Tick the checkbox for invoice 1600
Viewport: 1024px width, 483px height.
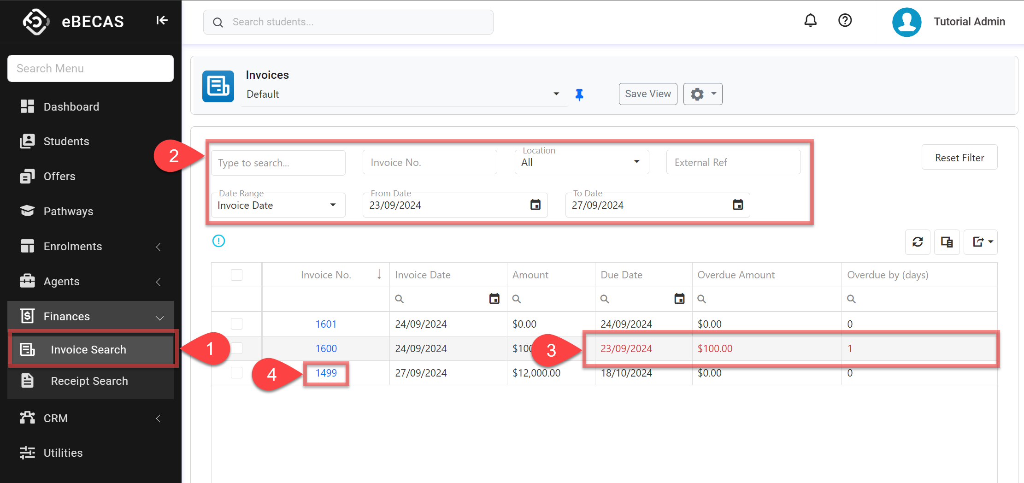coord(236,348)
